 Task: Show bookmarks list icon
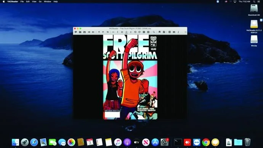coord(164,32)
